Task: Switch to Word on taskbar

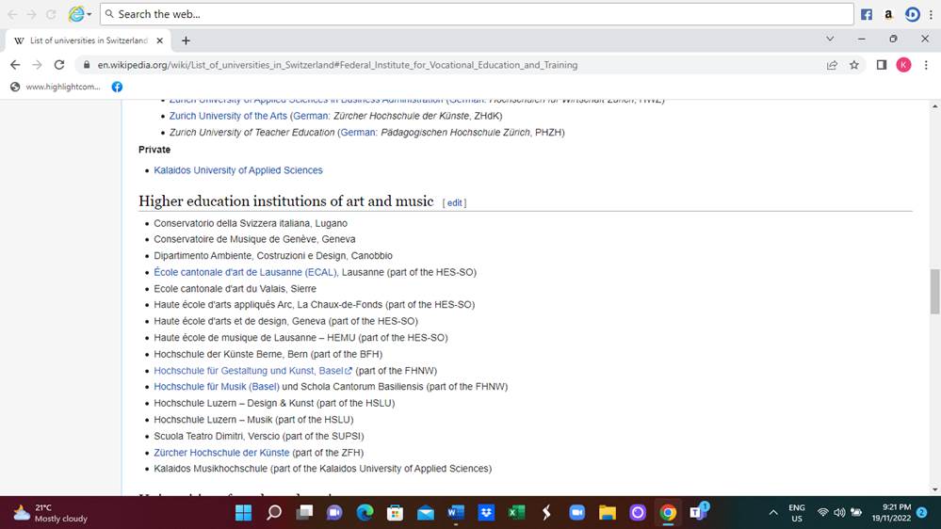Action: [x=456, y=513]
